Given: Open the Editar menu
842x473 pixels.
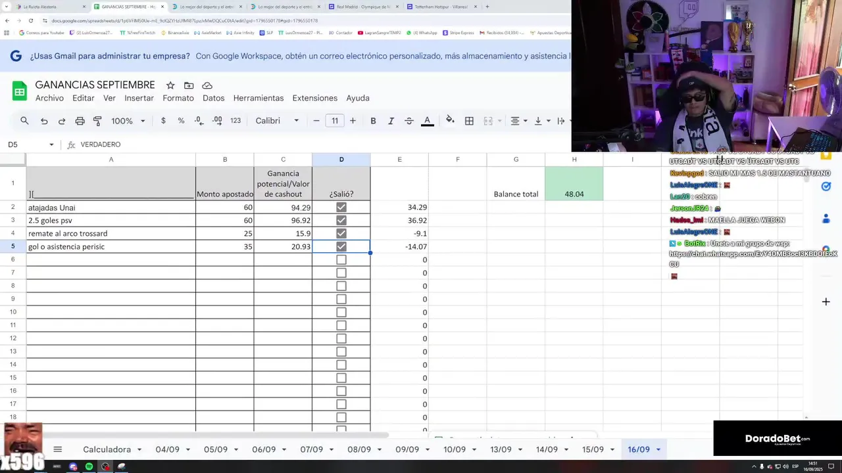Looking at the screenshot, I should 84,98.
